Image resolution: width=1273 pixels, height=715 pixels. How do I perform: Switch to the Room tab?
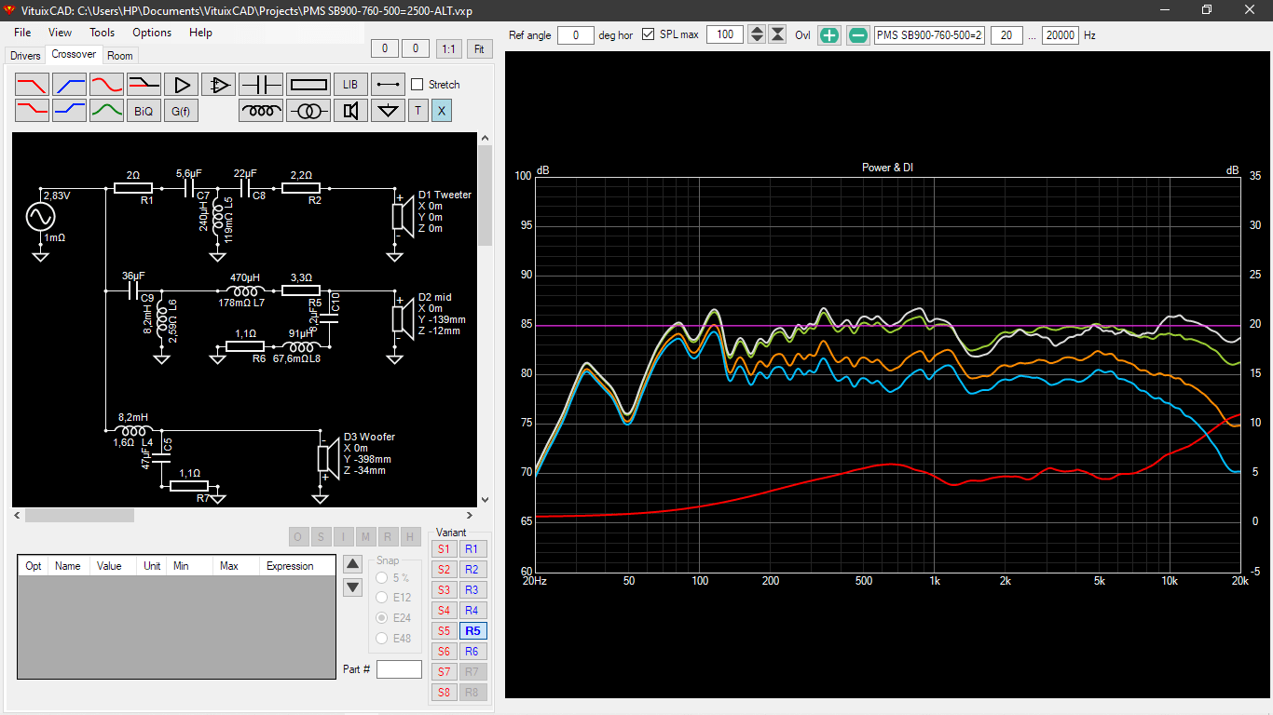point(120,56)
